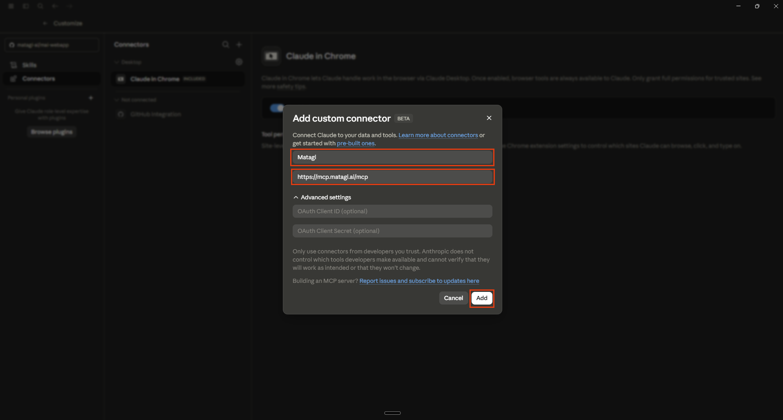Collapse the Advanced settings section
783x420 pixels.
pyautogui.click(x=322, y=197)
